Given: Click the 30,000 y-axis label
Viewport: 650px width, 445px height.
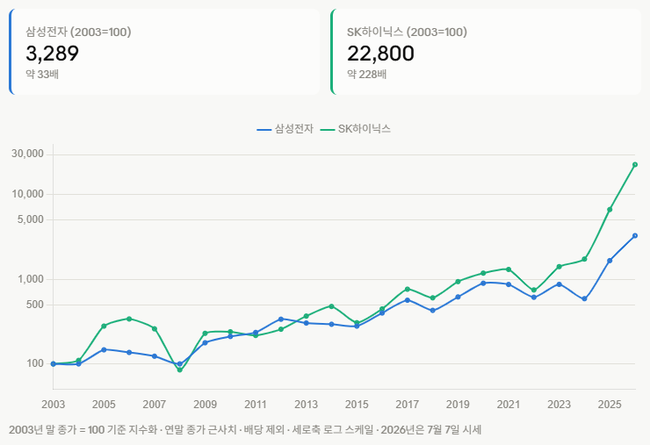Looking at the screenshot, I should tap(27, 154).
